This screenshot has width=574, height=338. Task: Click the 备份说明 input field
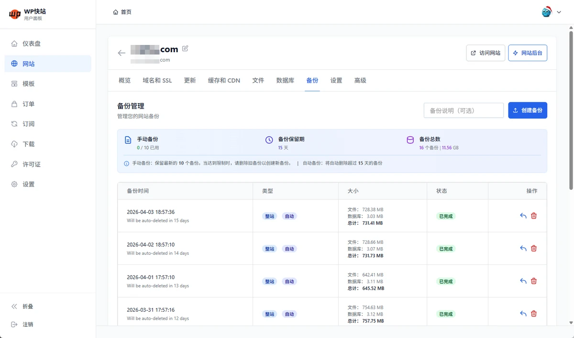[463, 110]
